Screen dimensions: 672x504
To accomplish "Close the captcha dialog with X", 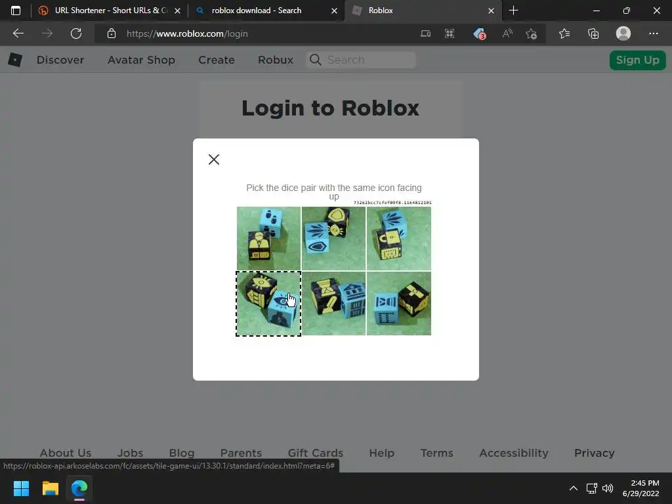I will [214, 159].
